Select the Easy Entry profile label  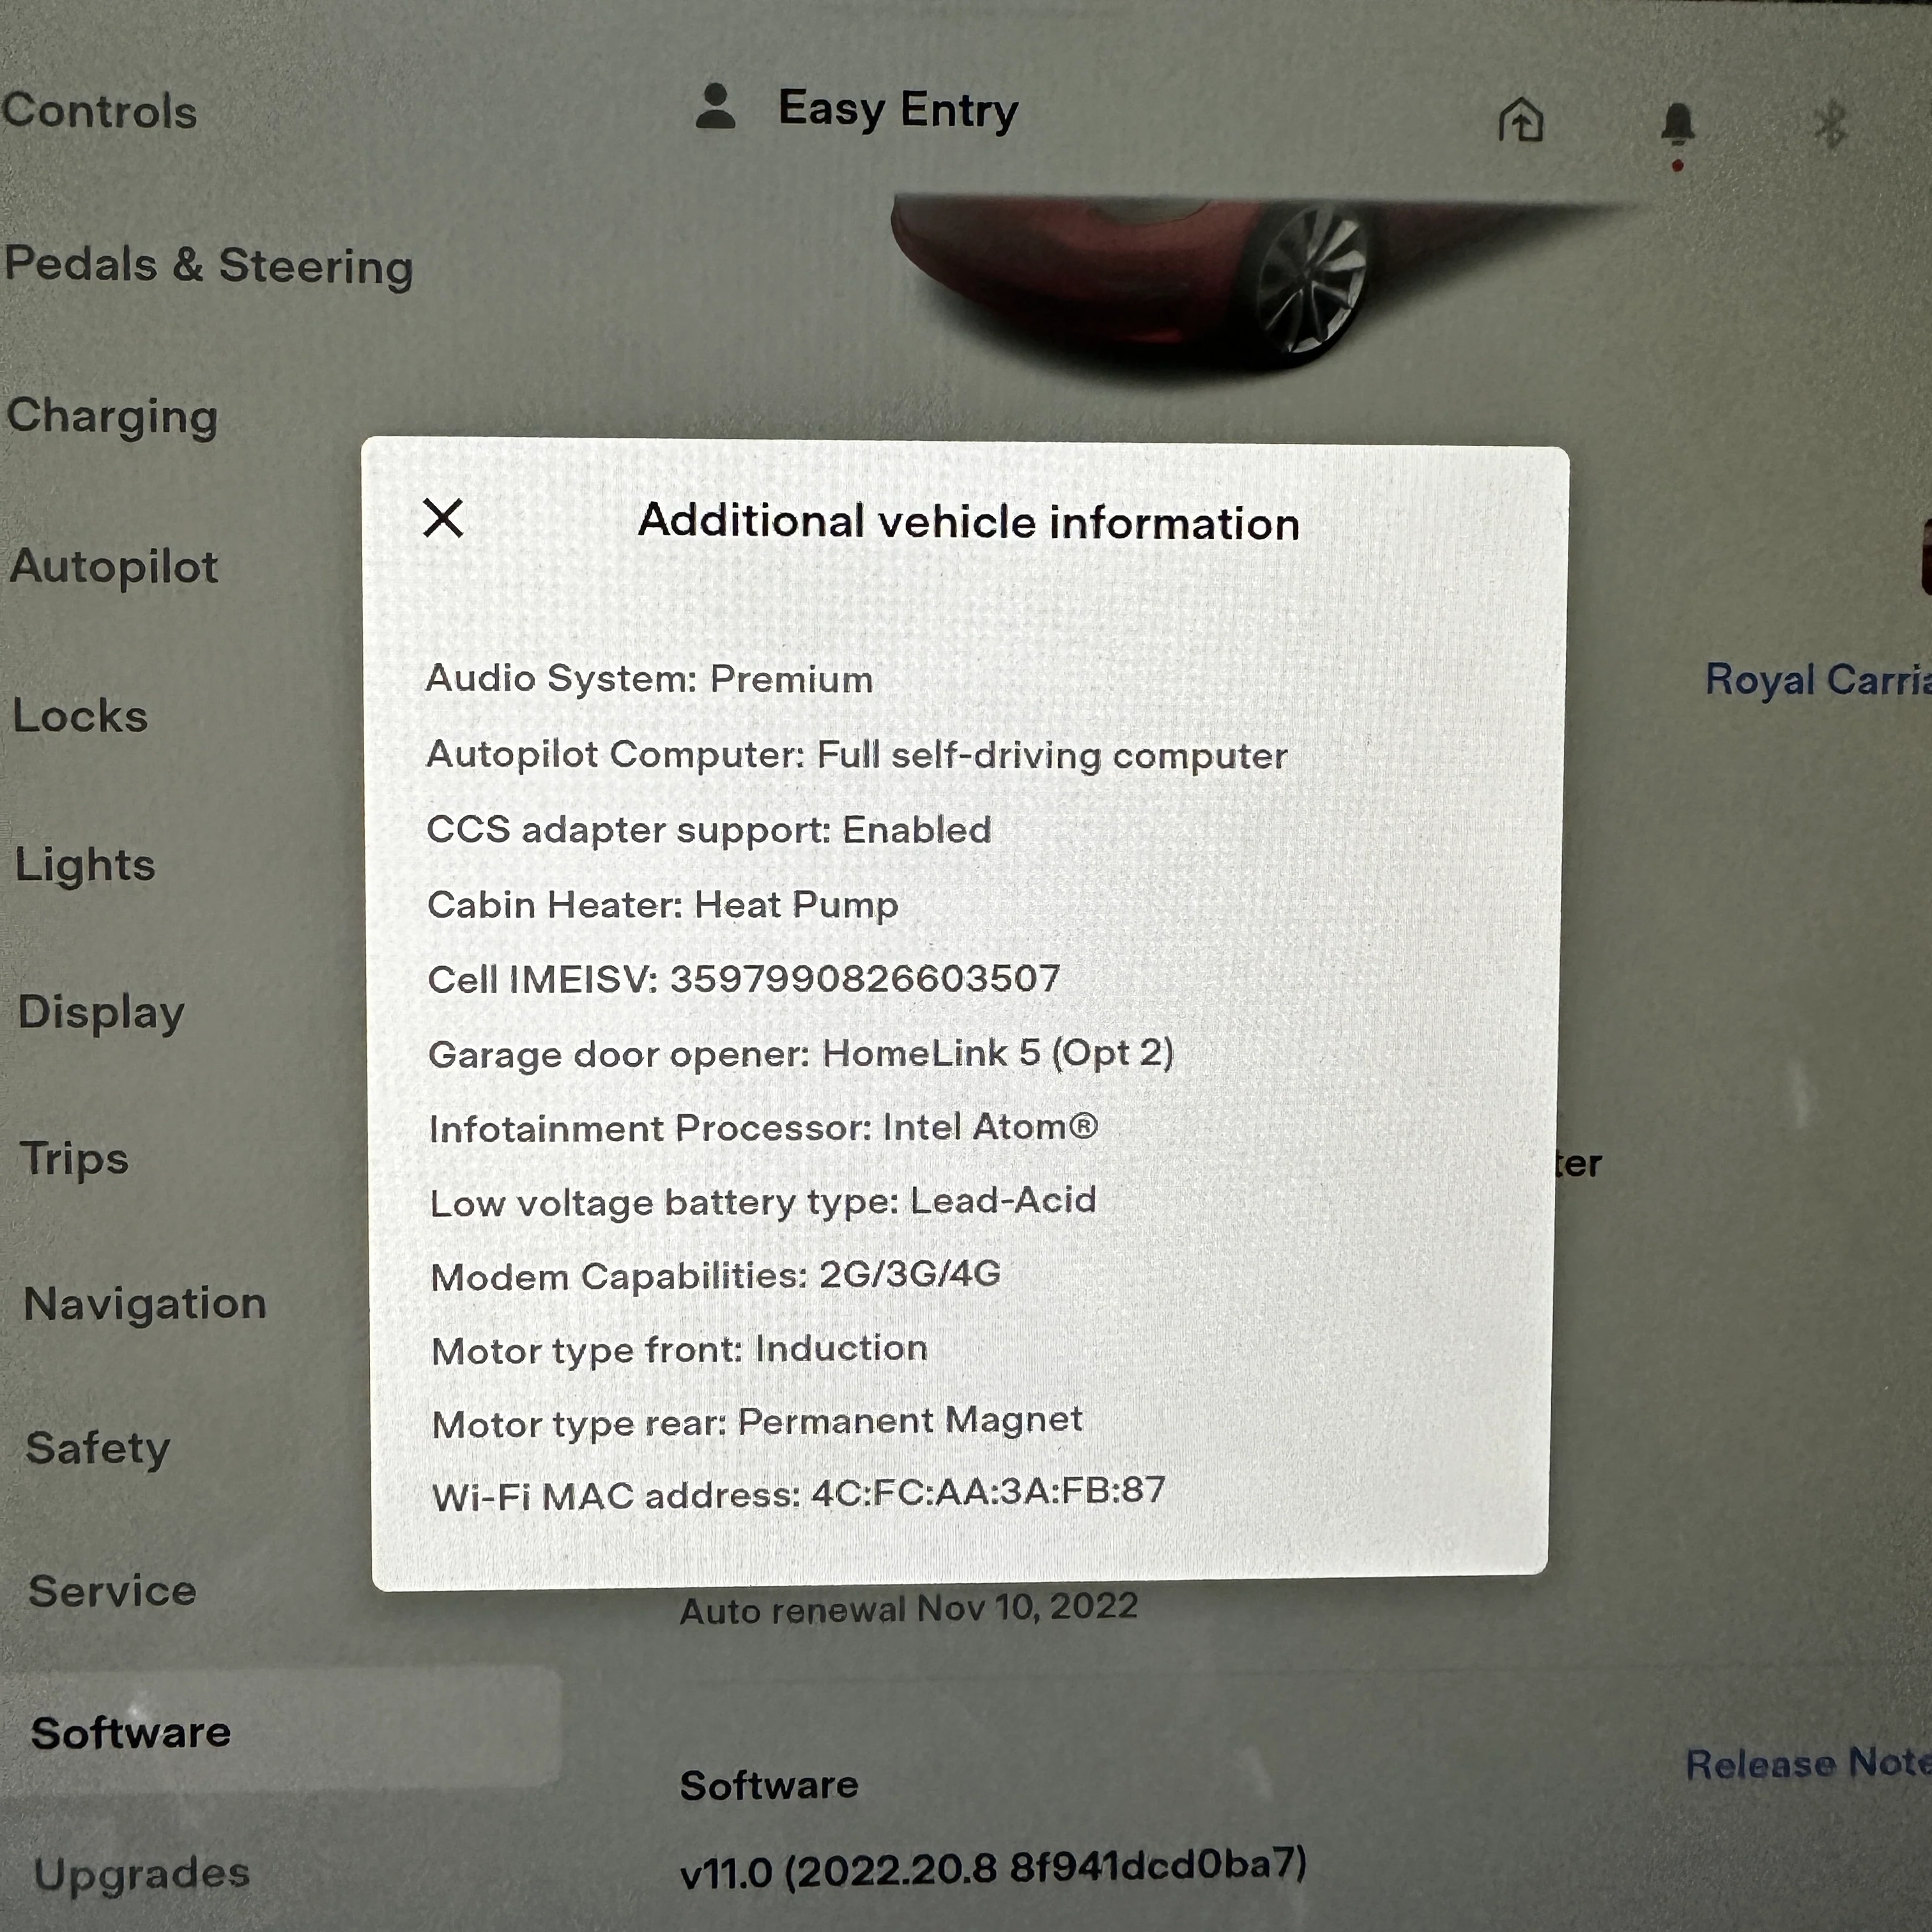(x=898, y=110)
